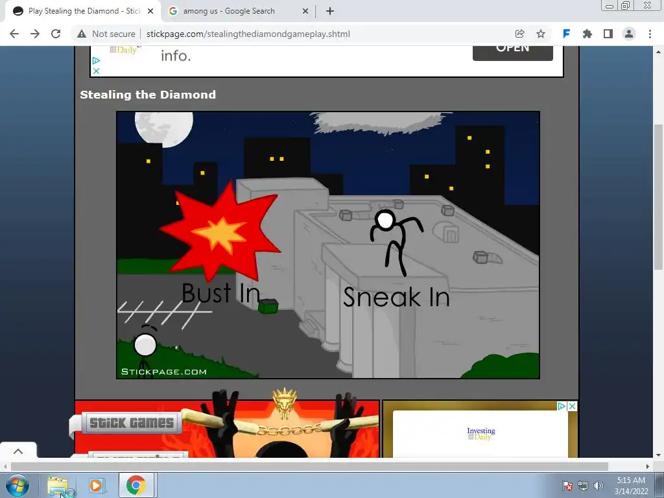Screen dimensions: 664x498
Task: Click the Not secure warning icon
Action: click(82, 34)
